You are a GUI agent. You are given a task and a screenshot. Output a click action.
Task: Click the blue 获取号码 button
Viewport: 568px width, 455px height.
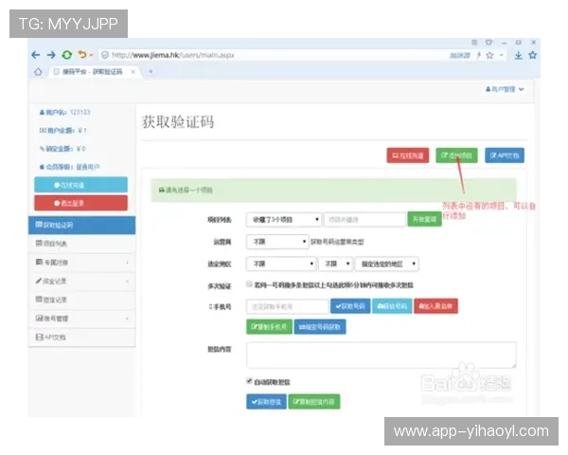pyautogui.click(x=350, y=306)
